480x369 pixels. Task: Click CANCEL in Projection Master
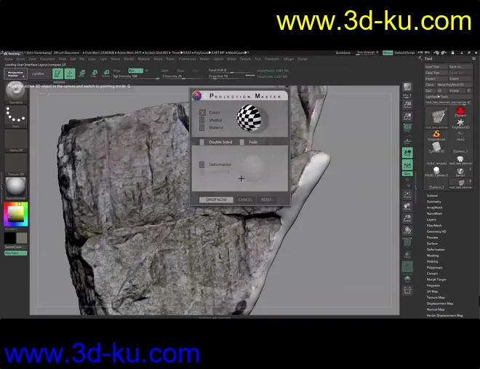click(x=245, y=199)
